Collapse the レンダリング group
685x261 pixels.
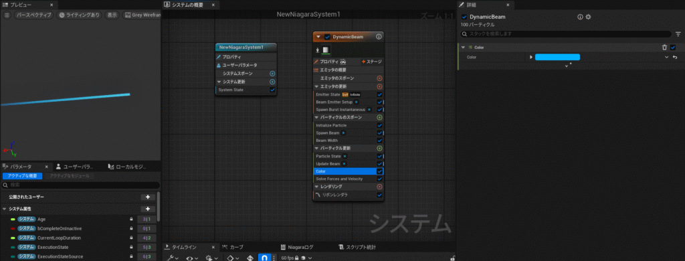pos(316,187)
